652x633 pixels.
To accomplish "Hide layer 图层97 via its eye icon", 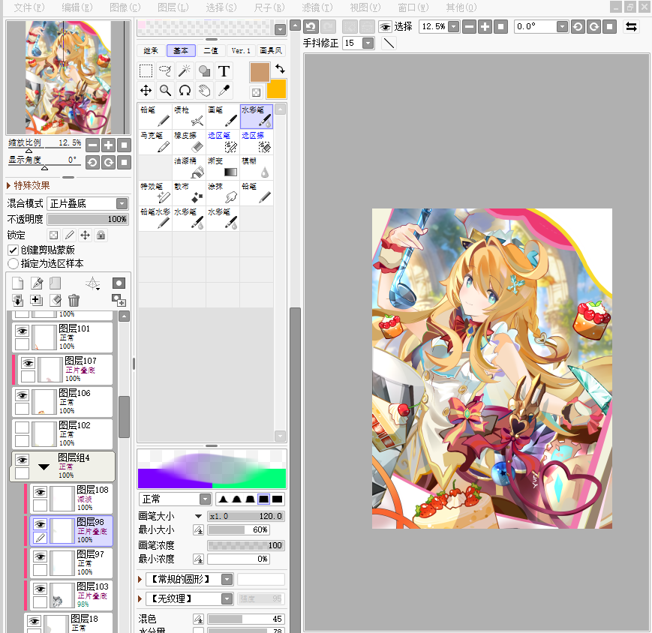I will (40, 556).
